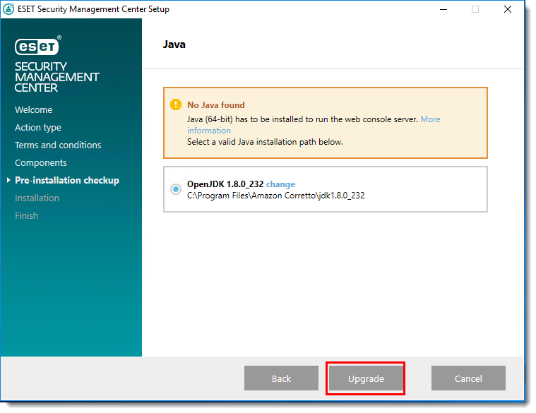This screenshot has width=536, height=413.
Task: Click the Java page heading
Action: 174,44
